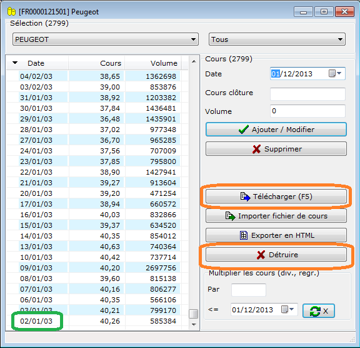Click Importer fichier de cours button
The height and width of the screenshot is (348, 360).
pyautogui.click(x=276, y=215)
